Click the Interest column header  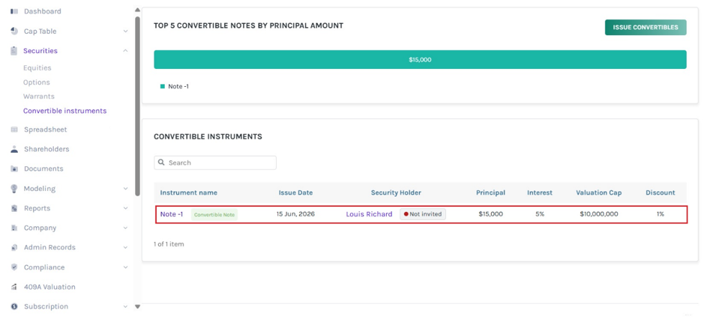(x=540, y=192)
